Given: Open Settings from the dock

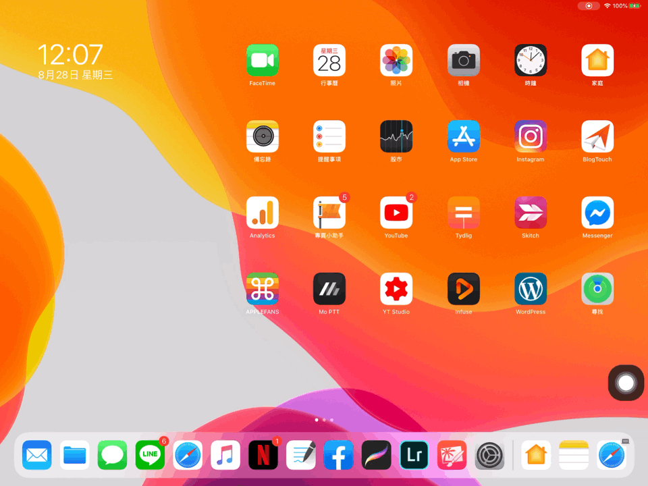Looking at the screenshot, I should click(489, 455).
